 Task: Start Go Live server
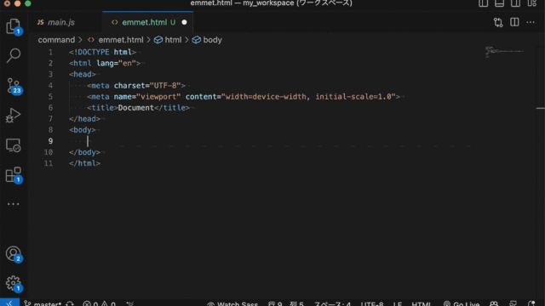pos(462,304)
